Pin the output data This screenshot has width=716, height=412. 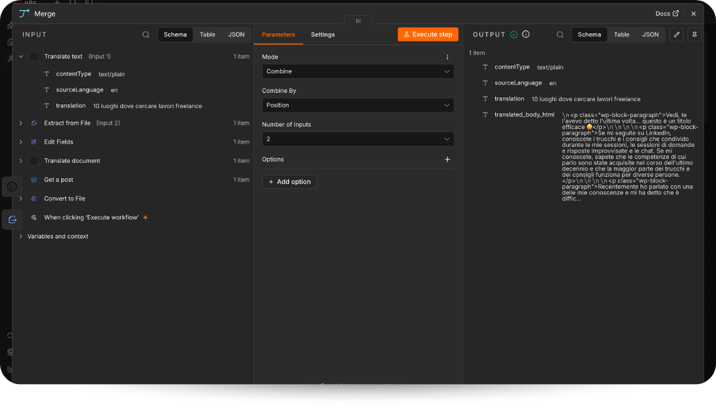pyautogui.click(x=694, y=35)
